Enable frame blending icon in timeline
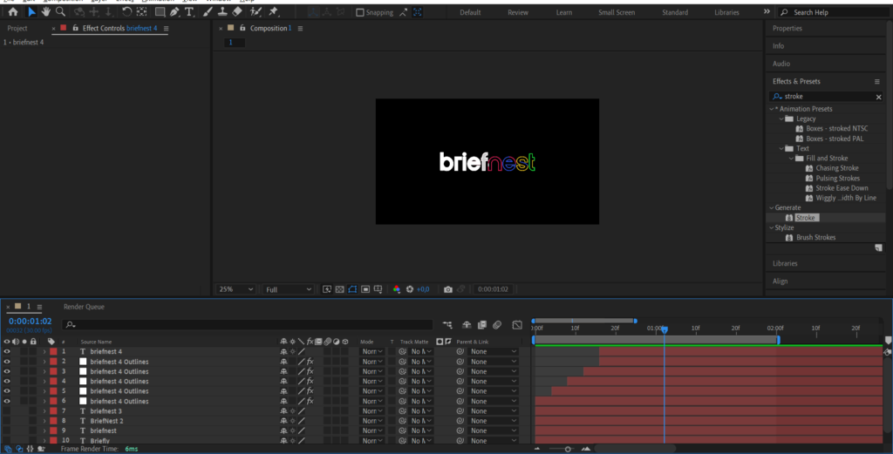The width and height of the screenshot is (893, 454). point(481,325)
